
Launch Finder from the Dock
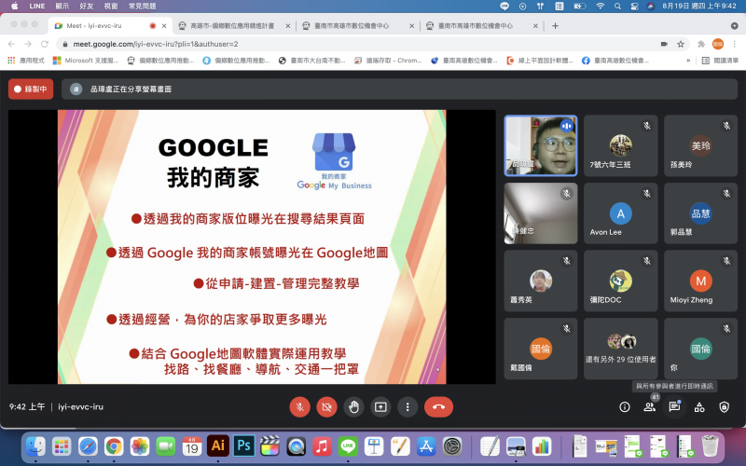[35, 446]
